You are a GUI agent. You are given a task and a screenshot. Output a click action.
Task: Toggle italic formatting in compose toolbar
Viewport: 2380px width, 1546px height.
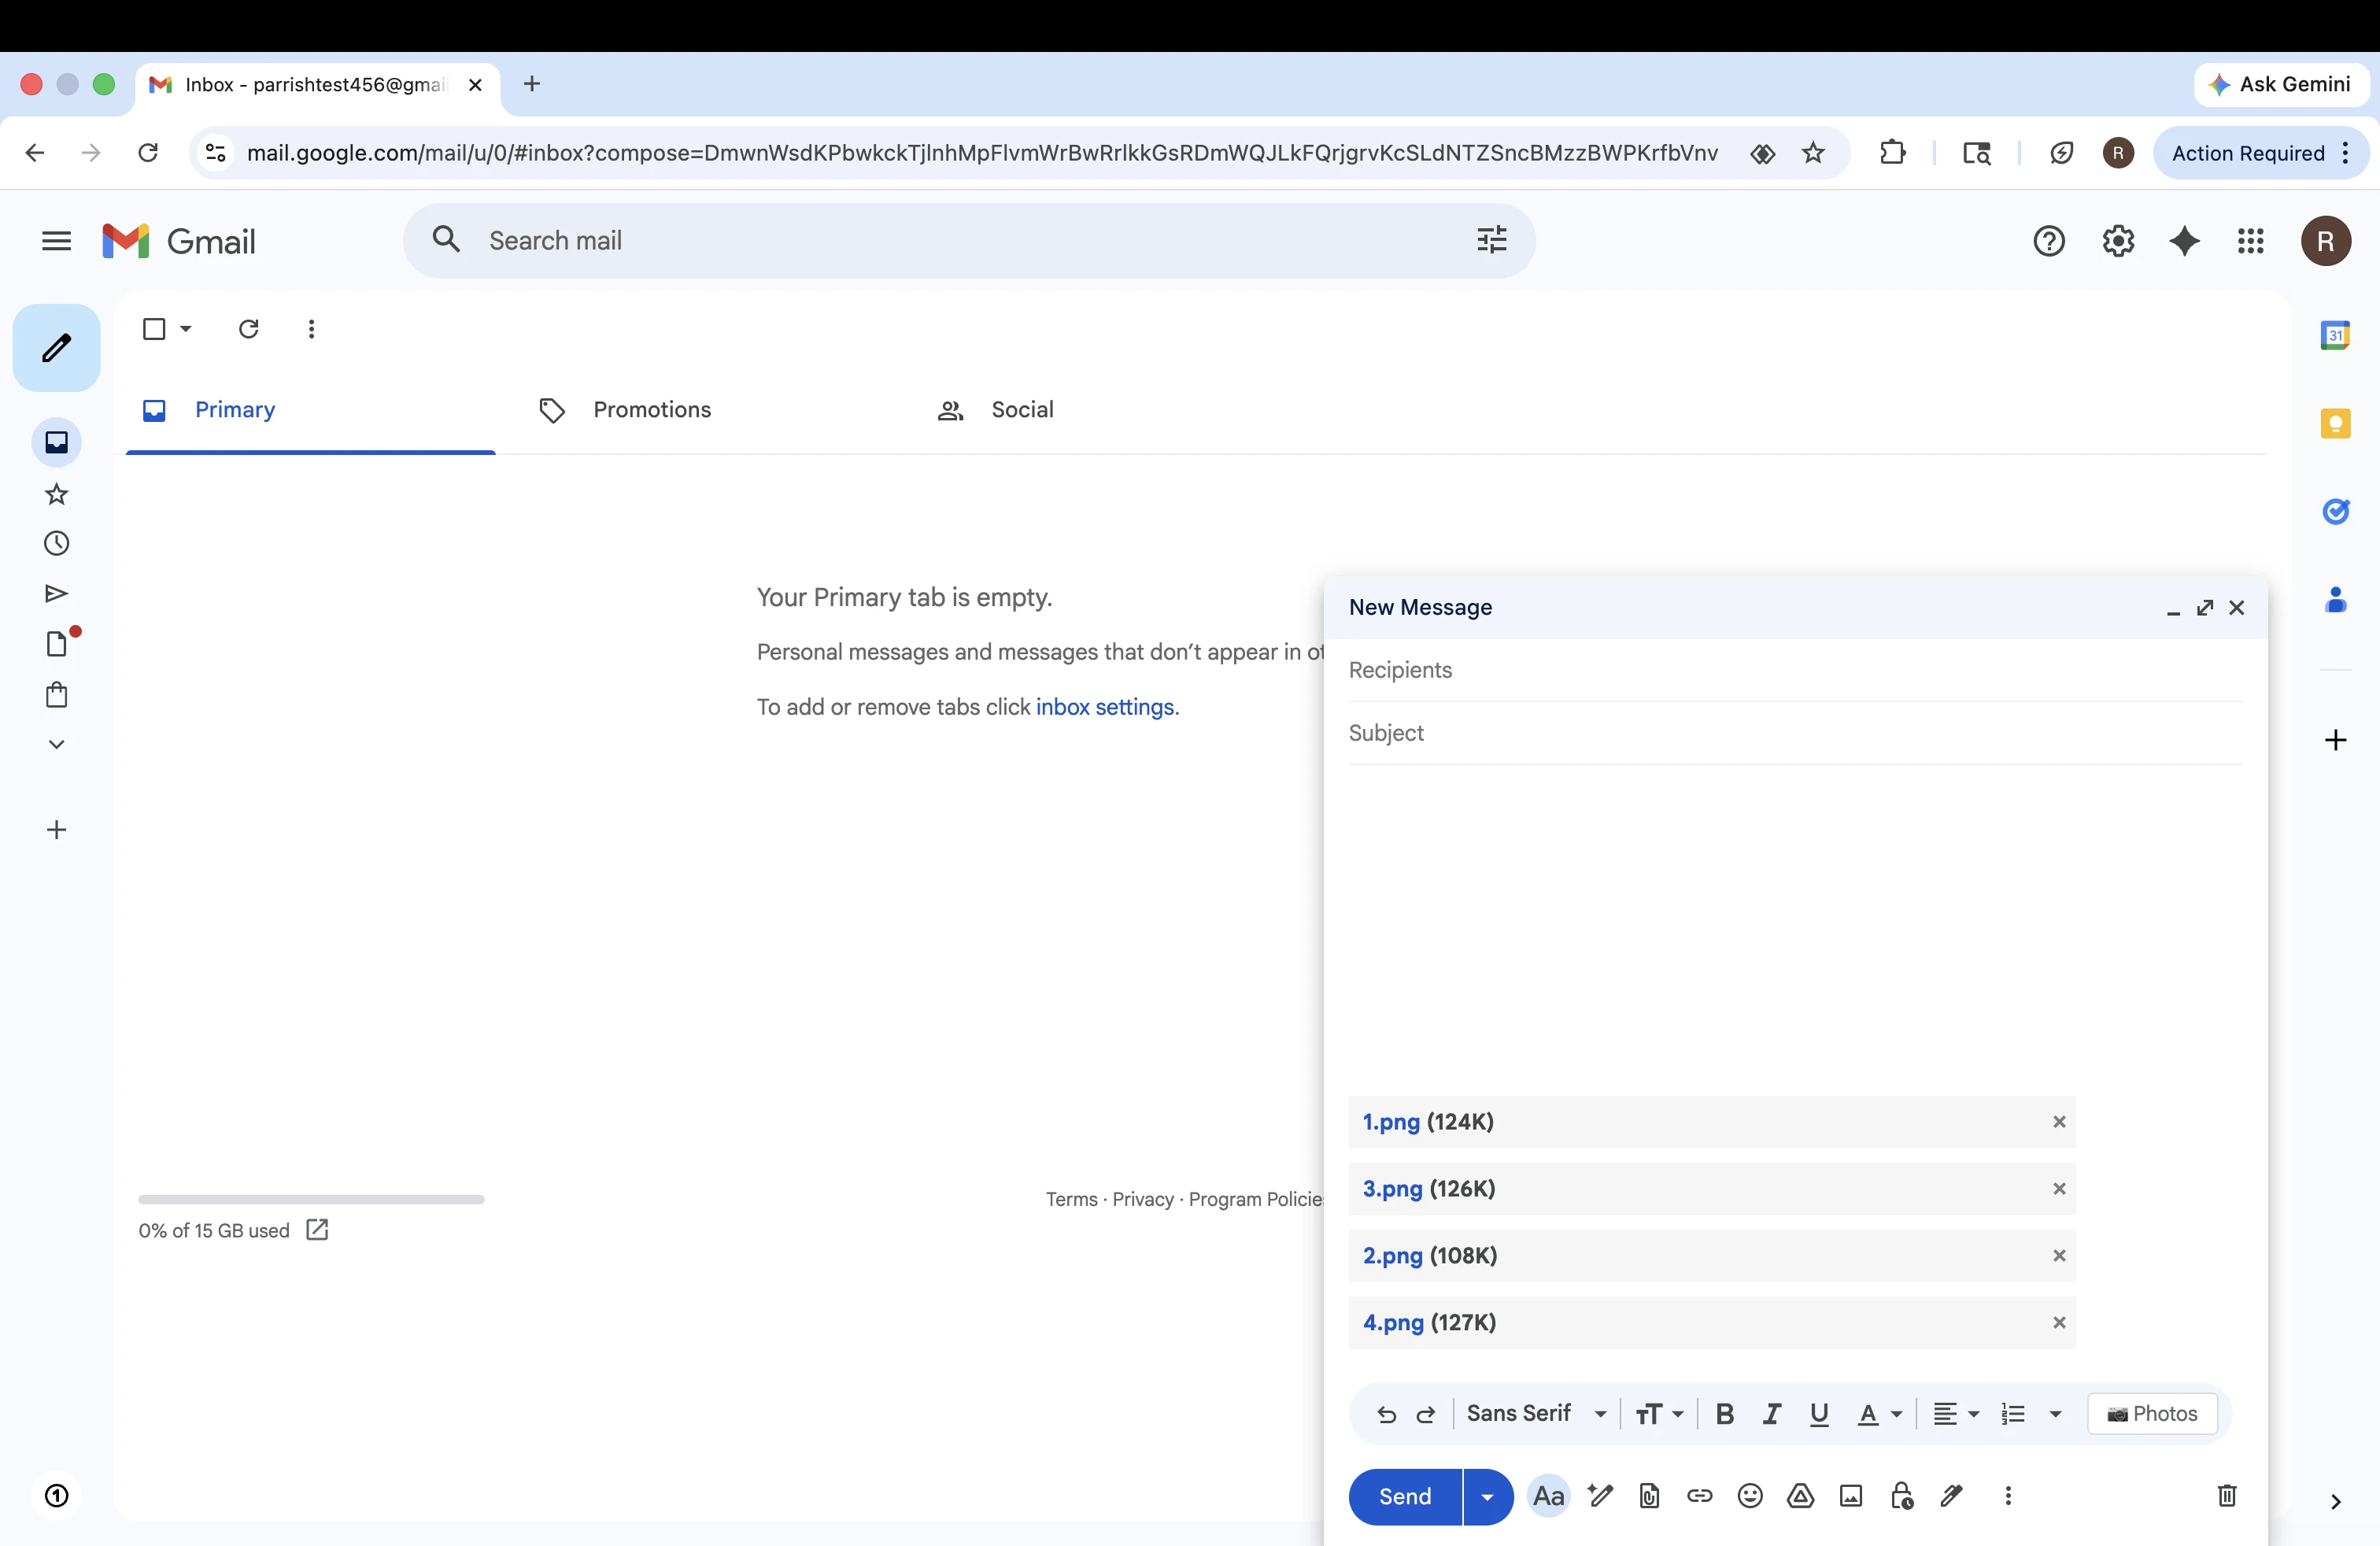[1771, 1414]
